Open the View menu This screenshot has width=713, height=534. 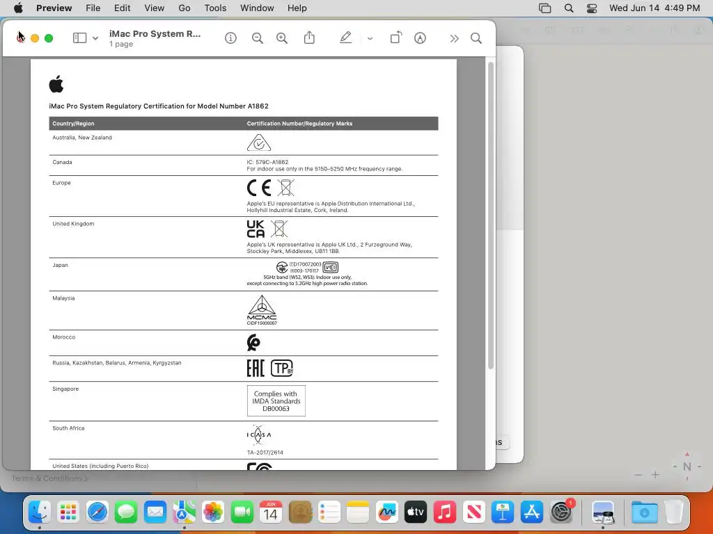(x=155, y=8)
